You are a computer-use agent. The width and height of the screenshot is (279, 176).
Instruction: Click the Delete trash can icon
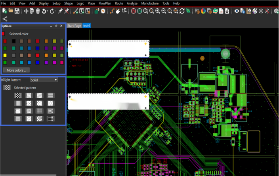click(x=38, y=11)
